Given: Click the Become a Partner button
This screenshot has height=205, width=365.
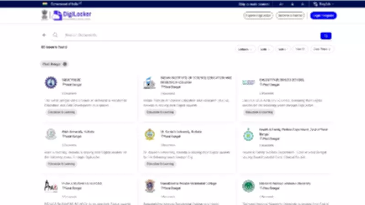Looking at the screenshot, I should (x=290, y=15).
